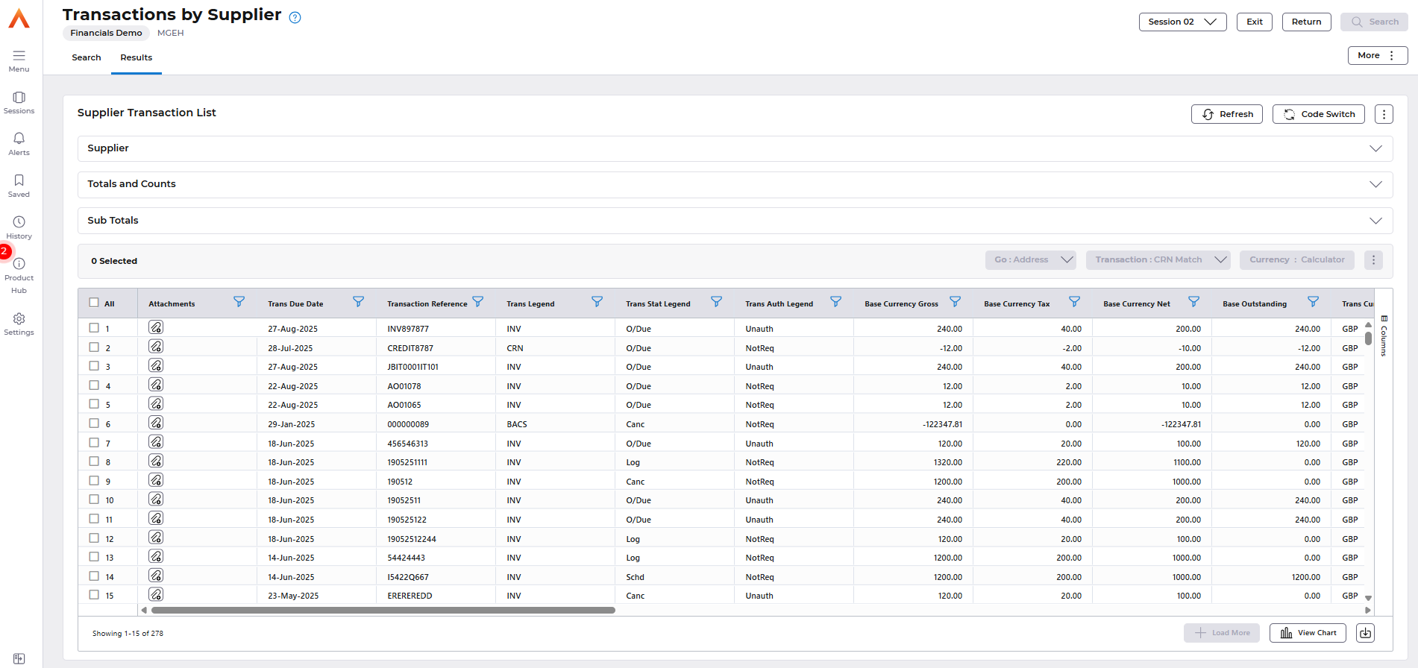
Task: Select checkbox for row 6
Action: 94,423
